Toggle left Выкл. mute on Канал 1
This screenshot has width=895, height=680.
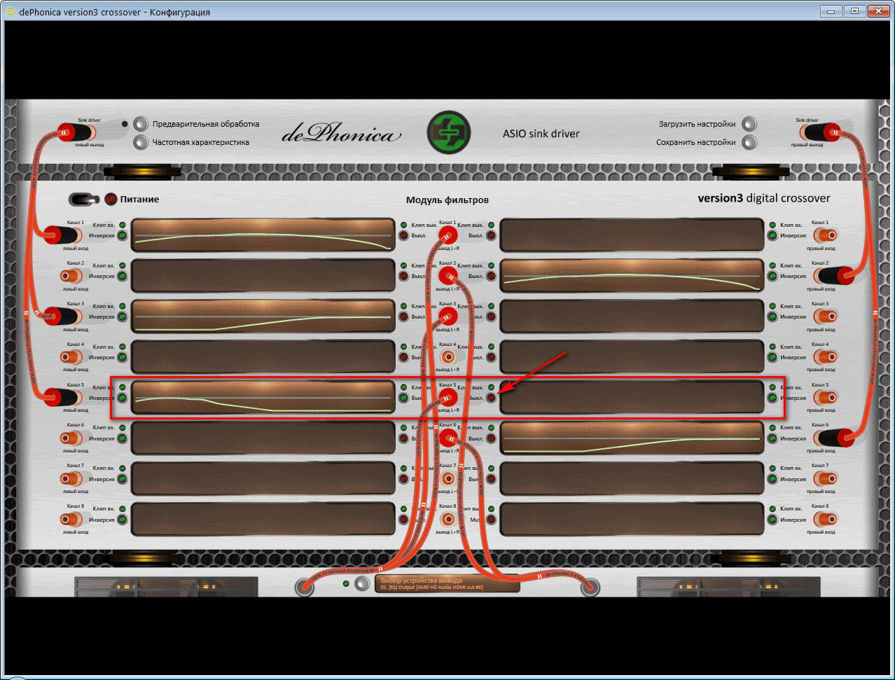pyautogui.click(x=403, y=235)
